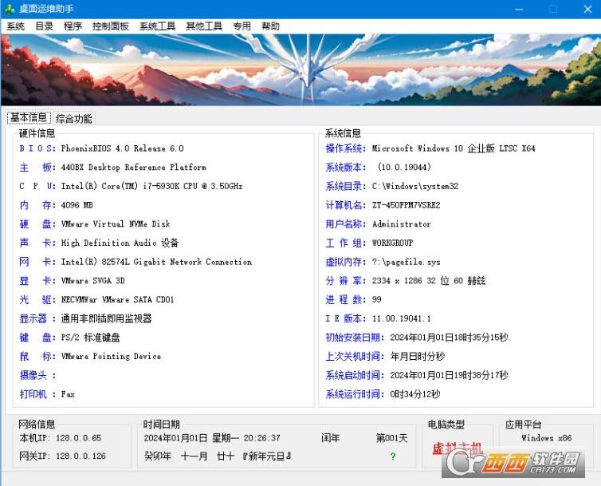Open the 系统工具 menu
The height and width of the screenshot is (486, 601).
point(157,26)
